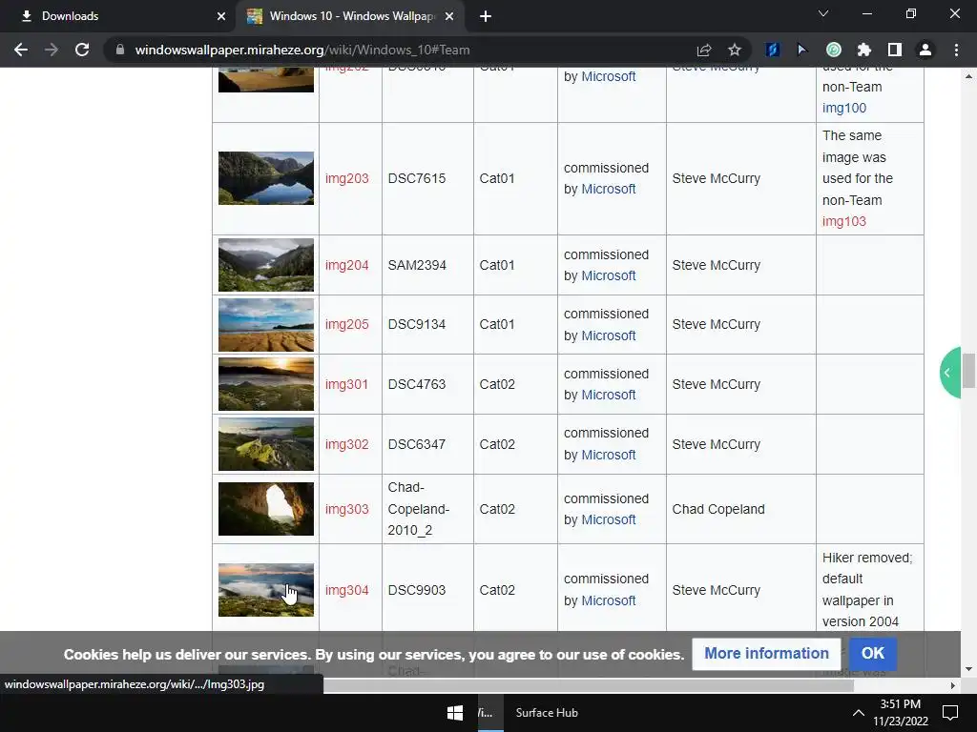This screenshot has height=732, width=977.
Task: Open the img205 beach thumbnail
Action: [266, 325]
